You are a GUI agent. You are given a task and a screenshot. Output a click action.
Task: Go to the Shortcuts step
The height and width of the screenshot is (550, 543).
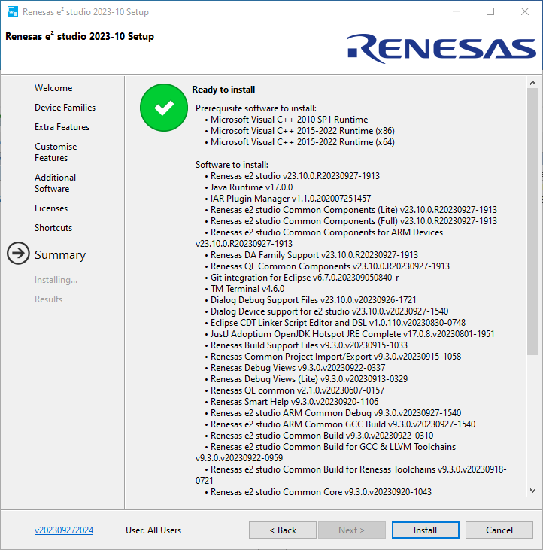pyautogui.click(x=53, y=228)
